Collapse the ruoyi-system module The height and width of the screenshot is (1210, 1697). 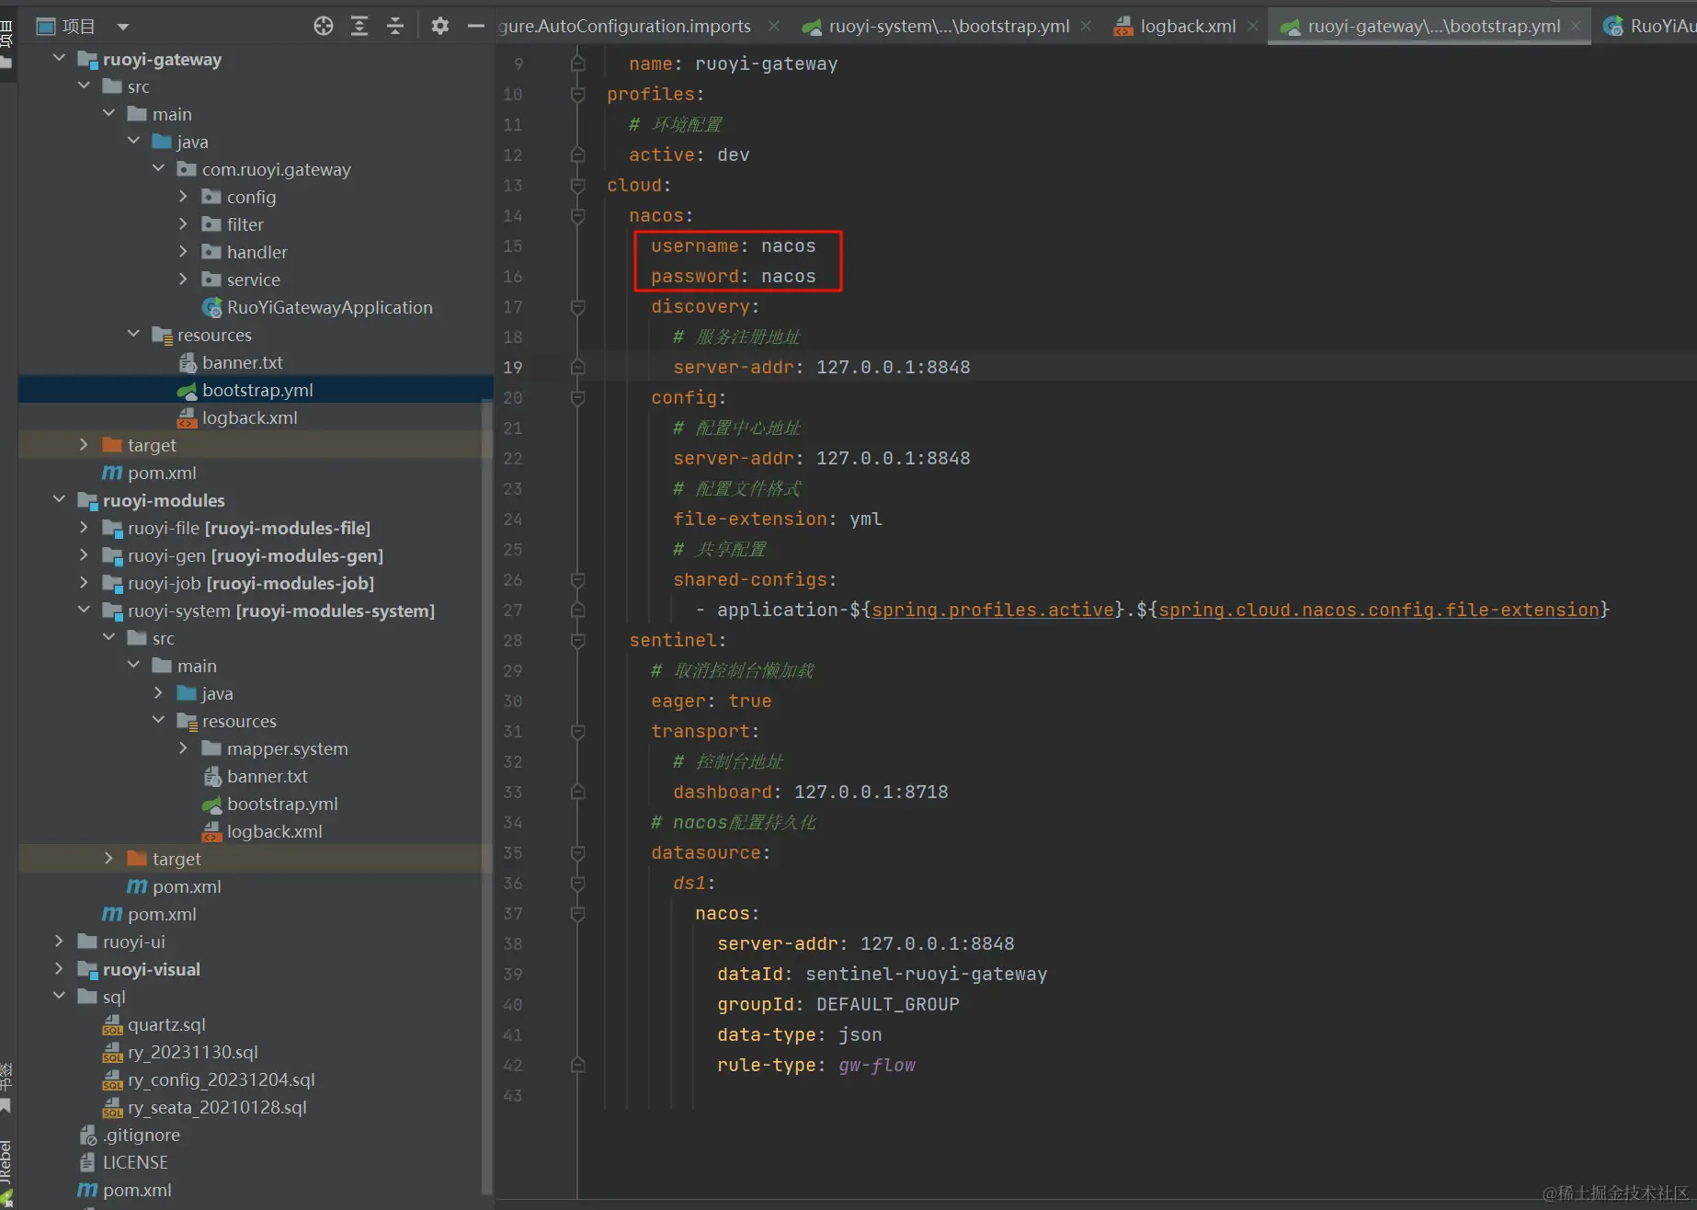coord(85,611)
